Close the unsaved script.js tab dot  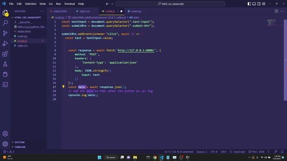click(122, 11)
